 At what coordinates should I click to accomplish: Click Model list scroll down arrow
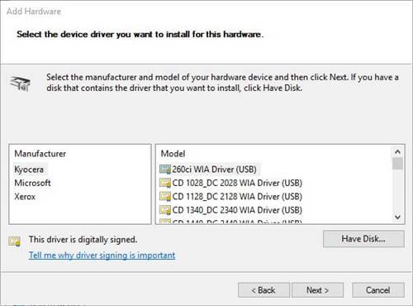point(397,217)
